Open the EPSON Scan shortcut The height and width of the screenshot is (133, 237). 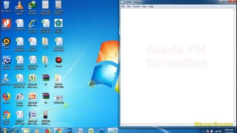coord(7,80)
